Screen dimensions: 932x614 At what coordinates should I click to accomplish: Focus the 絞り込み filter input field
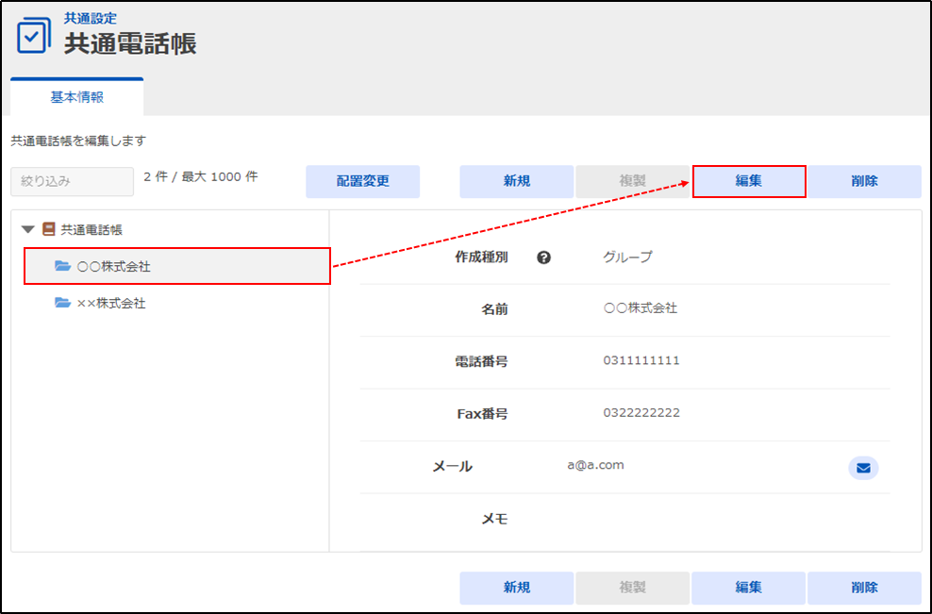point(72,181)
